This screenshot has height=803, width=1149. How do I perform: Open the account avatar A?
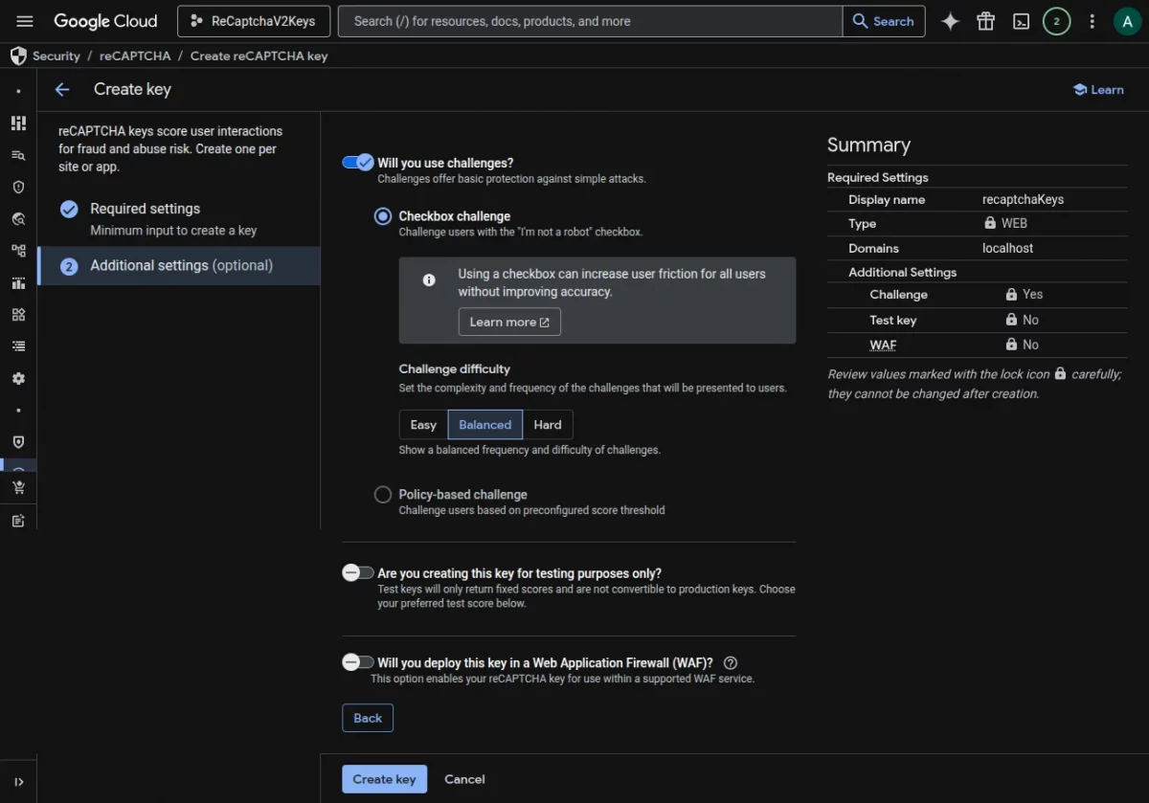pos(1127,21)
